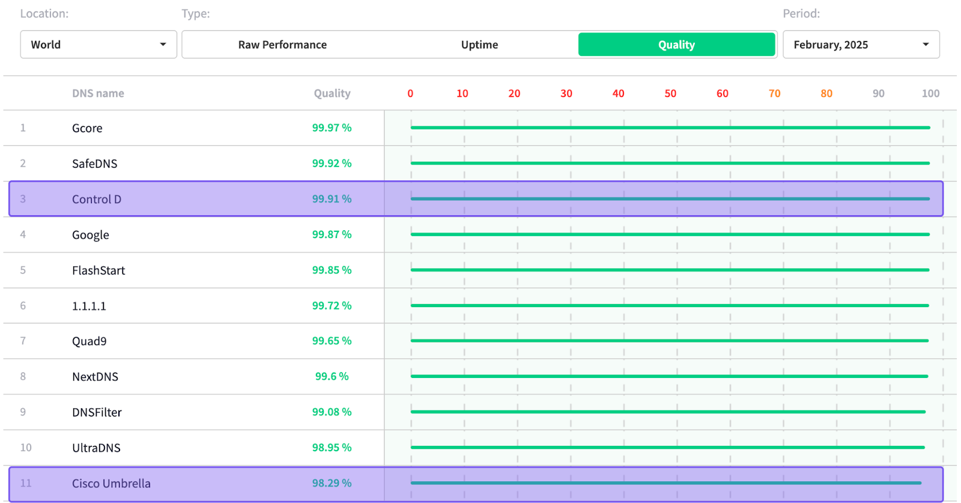Click the FlashStart DNS name
This screenshot has width=961, height=503.
[99, 270]
